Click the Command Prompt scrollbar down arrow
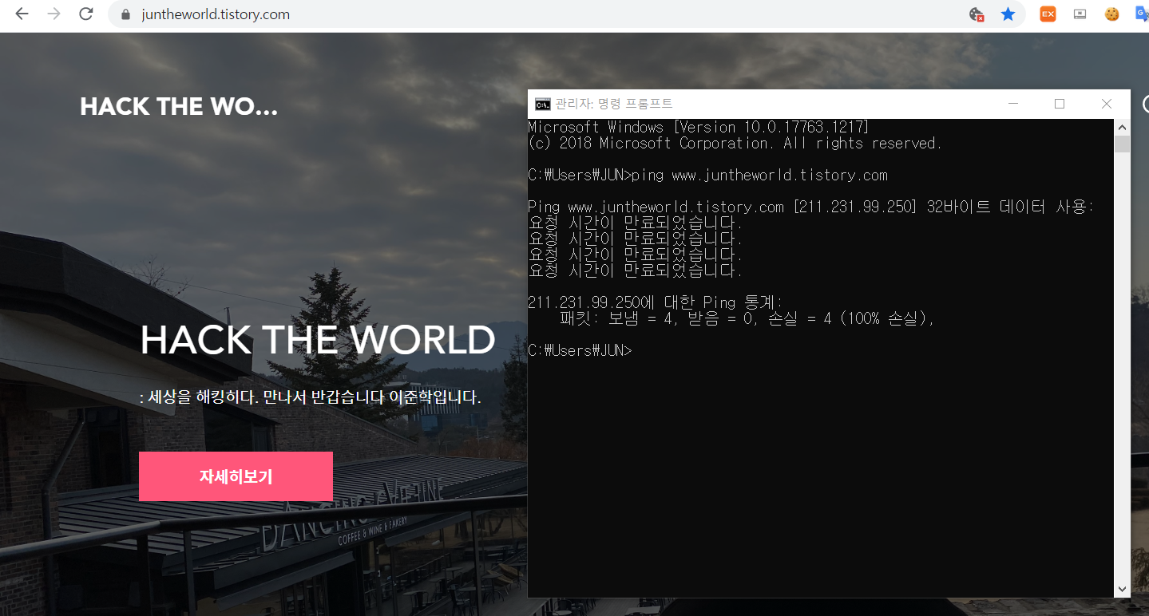Screen dimensions: 1149x616 [x=1122, y=590]
